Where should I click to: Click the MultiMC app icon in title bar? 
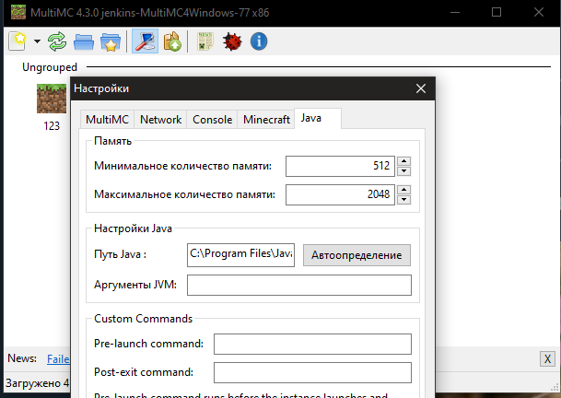[x=18, y=13]
